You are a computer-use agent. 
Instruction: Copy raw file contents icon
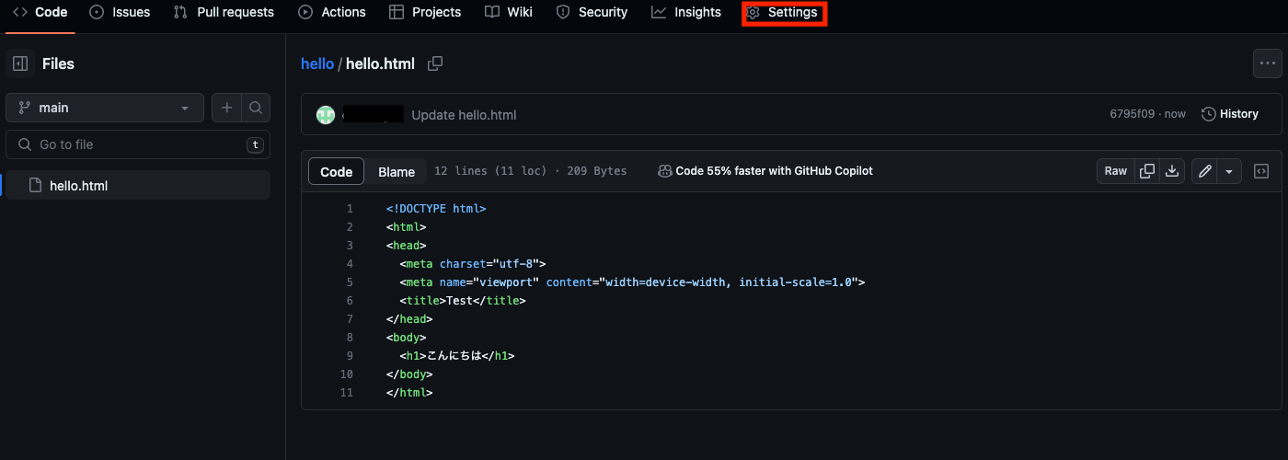(1147, 171)
